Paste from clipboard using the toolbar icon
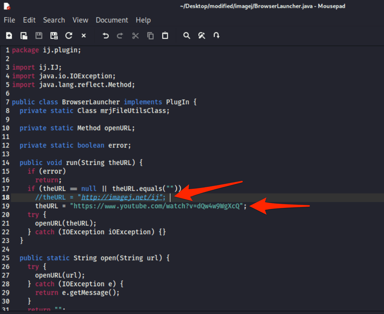 [165, 36]
